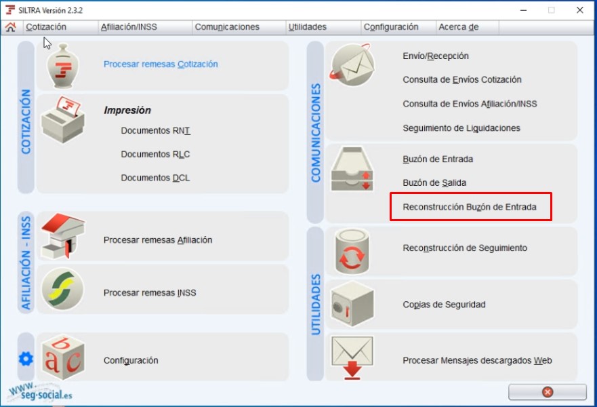Open the Utilidades menu

[307, 27]
